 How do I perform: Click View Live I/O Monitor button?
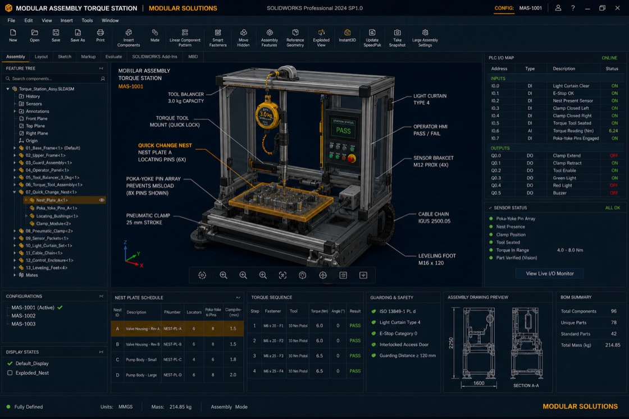tap(550, 274)
